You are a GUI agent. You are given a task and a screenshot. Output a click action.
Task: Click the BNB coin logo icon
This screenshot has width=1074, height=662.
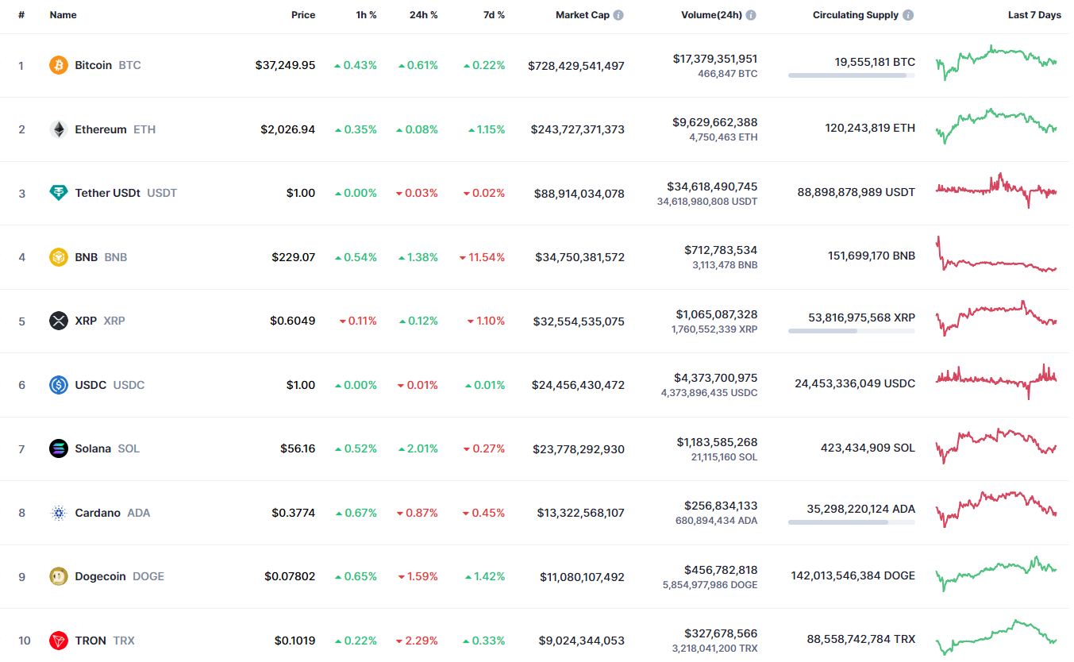(x=59, y=257)
